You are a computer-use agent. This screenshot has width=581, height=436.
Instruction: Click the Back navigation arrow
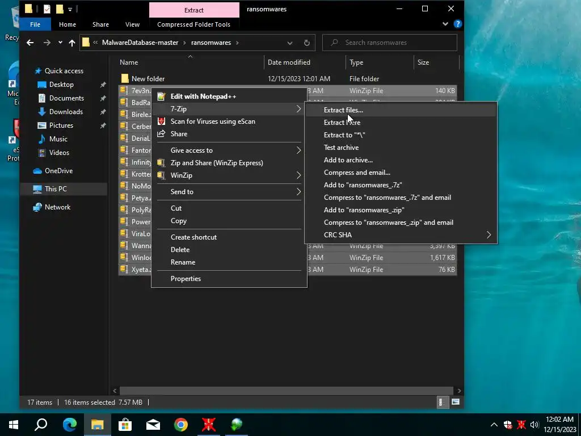(30, 43)
